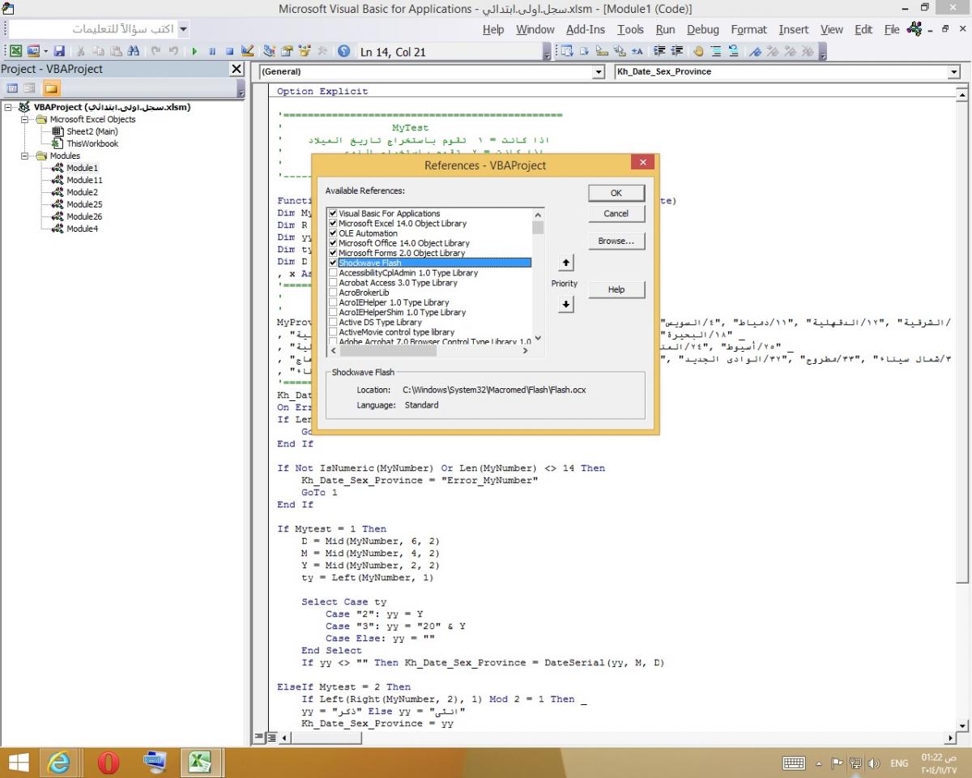
Task: Click the Outdent icon
Action: 677,51
